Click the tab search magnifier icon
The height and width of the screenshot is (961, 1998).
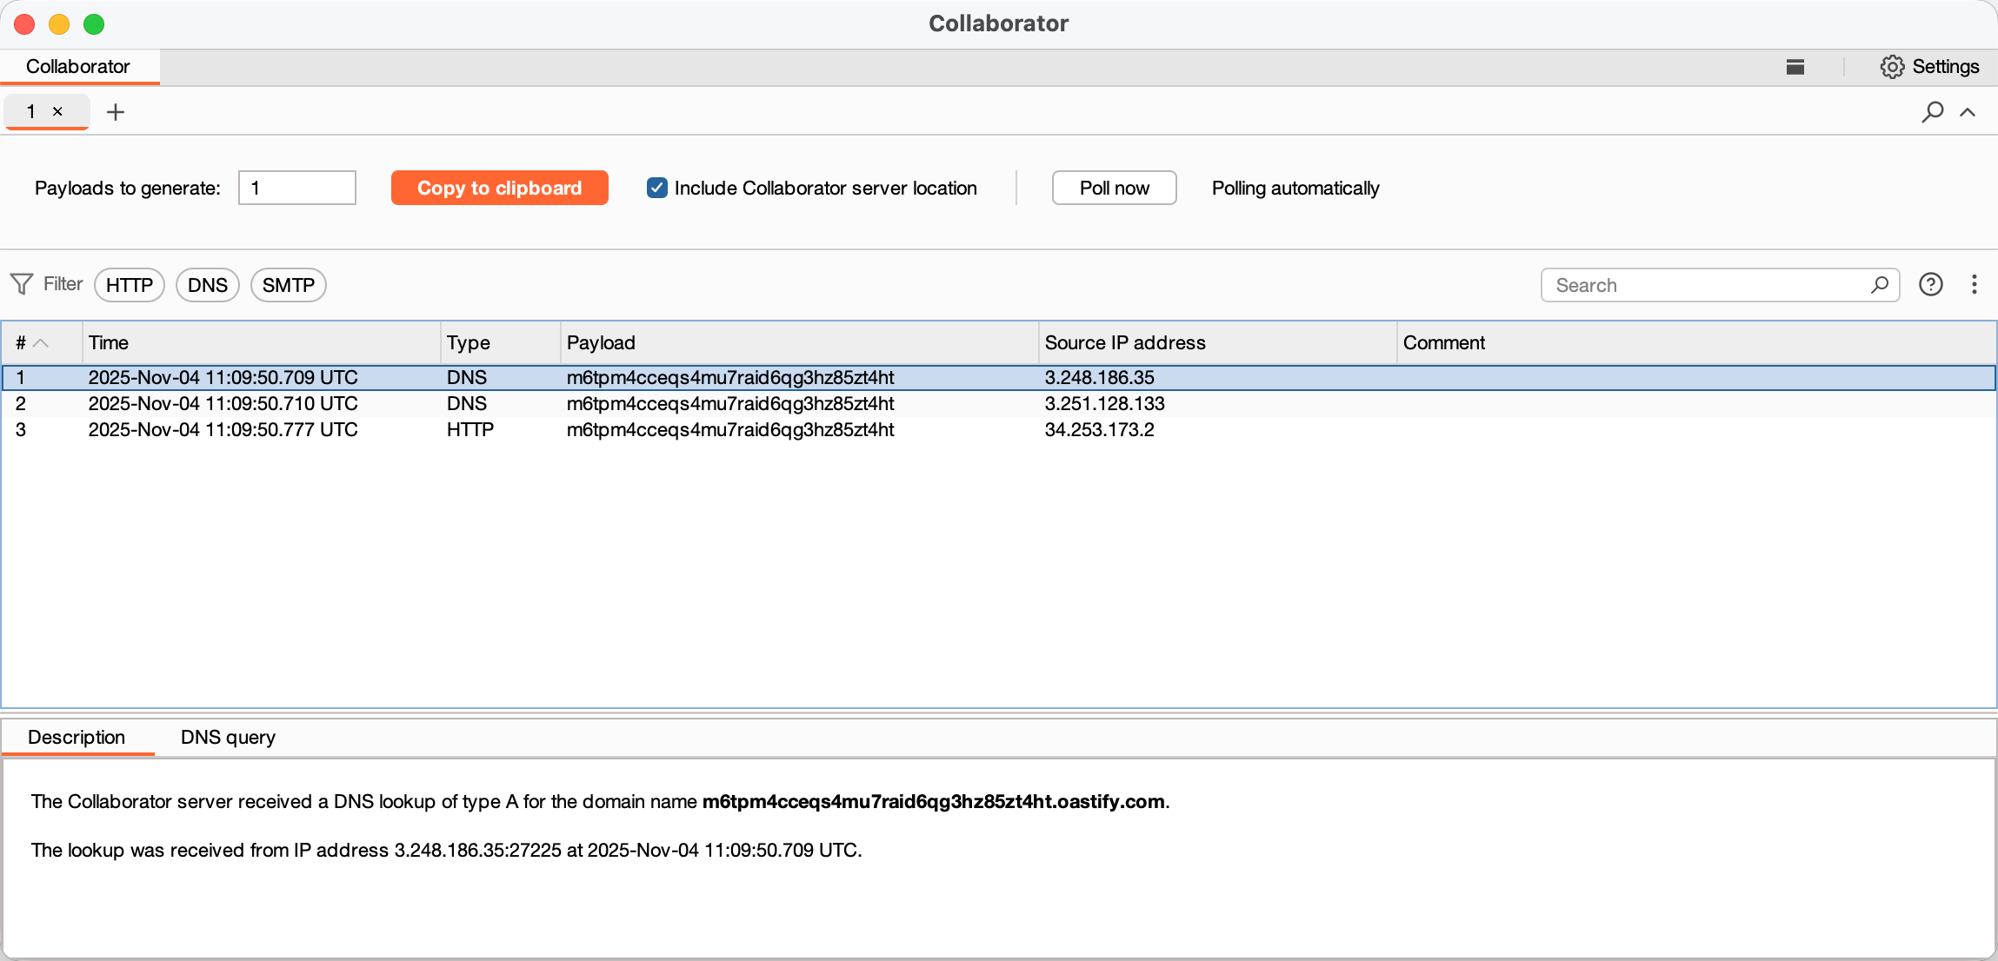click(1932, 112)
